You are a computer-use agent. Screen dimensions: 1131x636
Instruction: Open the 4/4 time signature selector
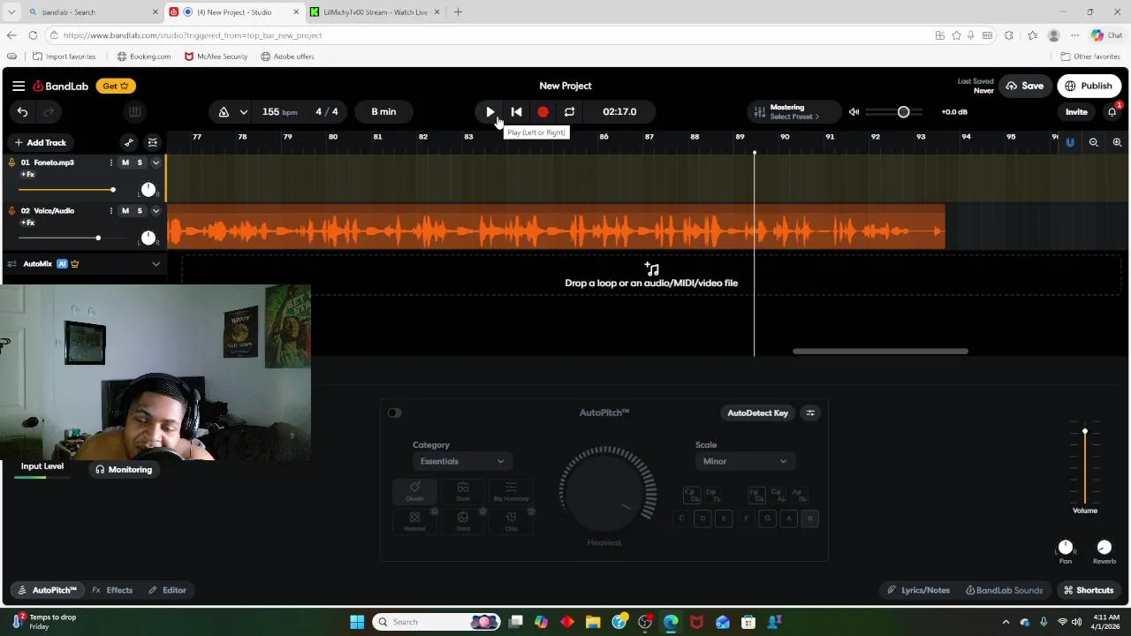(x=327, y=112)
